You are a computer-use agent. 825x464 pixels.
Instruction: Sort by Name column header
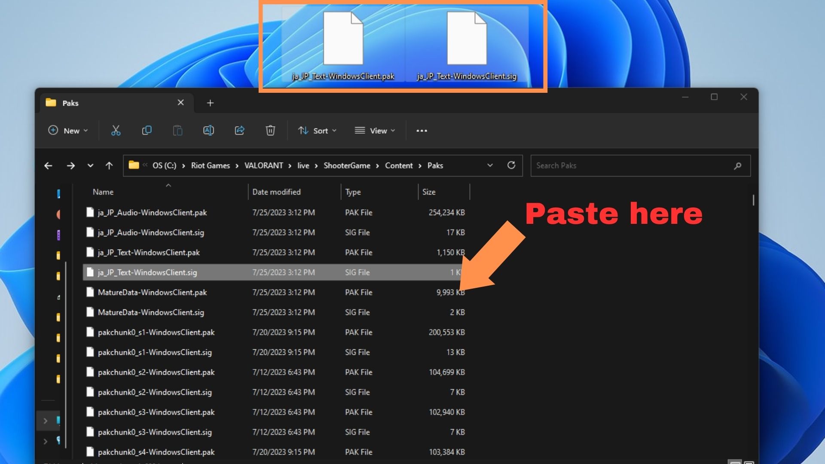pyautogui.click(x=103, y=192)
